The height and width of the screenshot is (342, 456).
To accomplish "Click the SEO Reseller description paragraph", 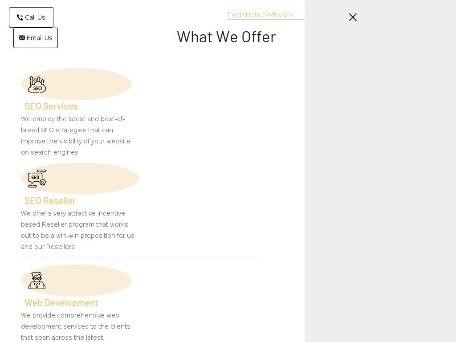I will tap(77, 230).
